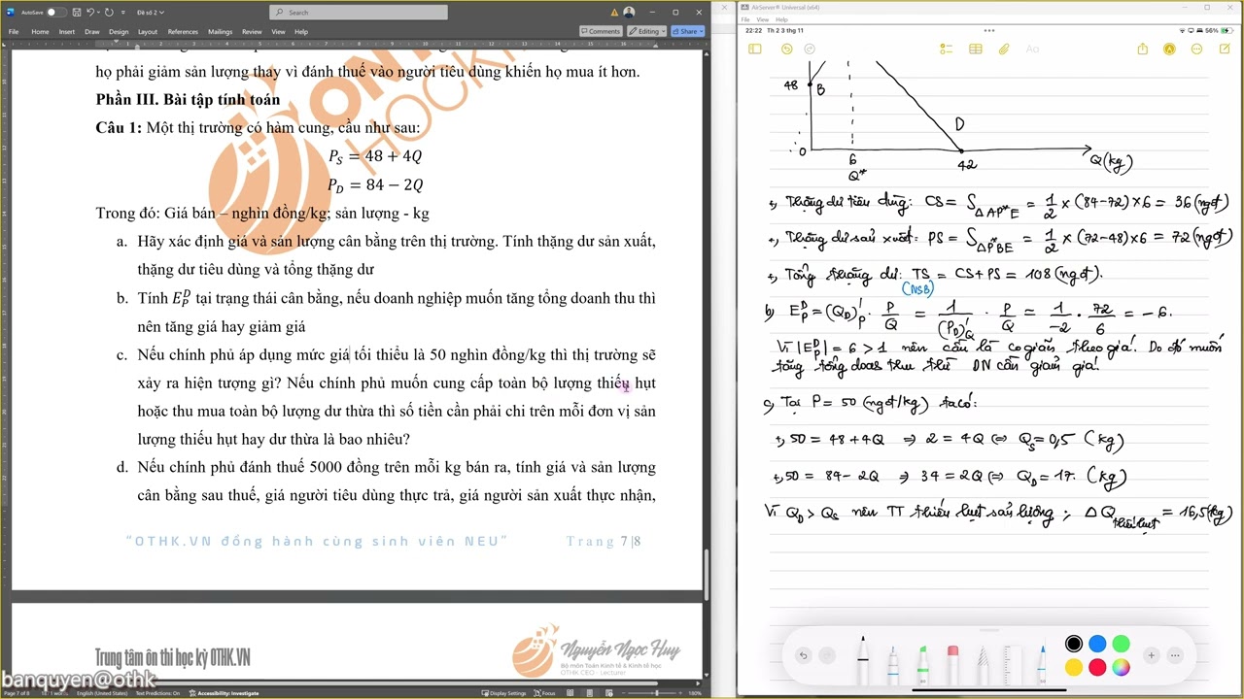Open the multicolor color picker wheel

click(x=1121, y=667)
